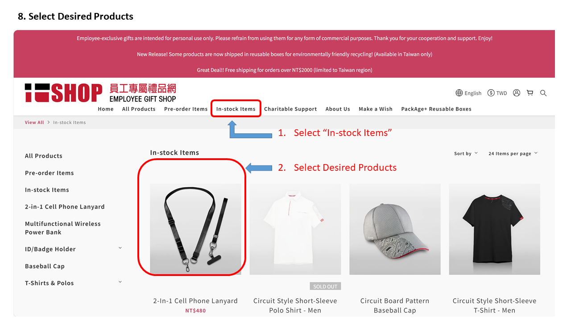The width and height of the screenshot is (571, 321).
Task: Expand the ID/Badge Holder category
Action: pyautogui.click(x=120, y=248)
